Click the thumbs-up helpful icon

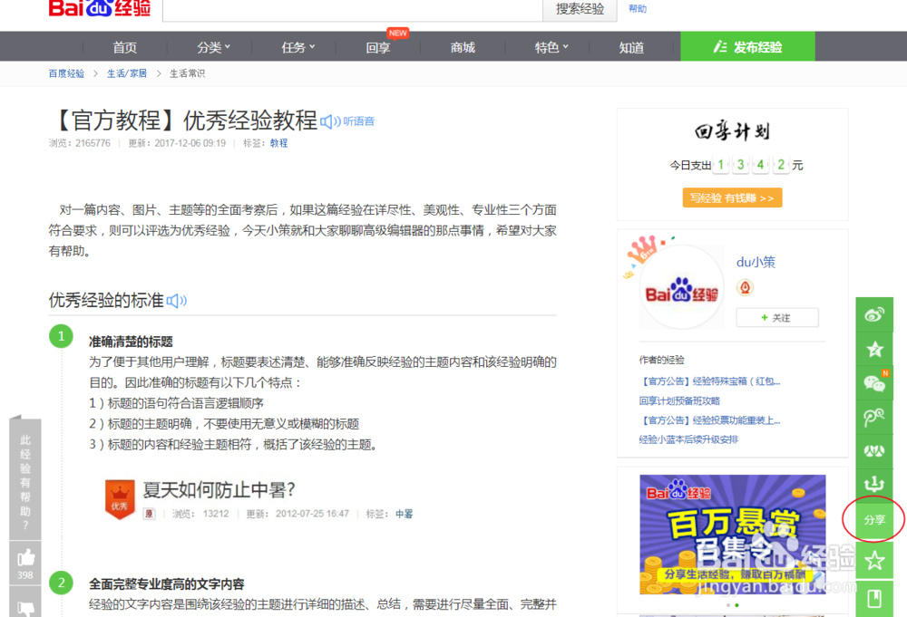click(x=25, y=557)
